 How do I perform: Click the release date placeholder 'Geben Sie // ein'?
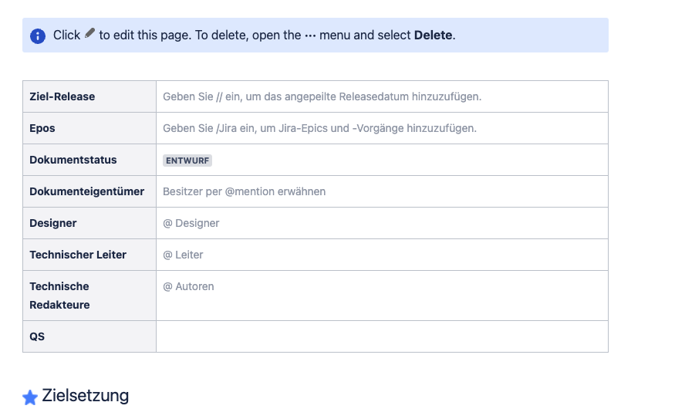(x=322, y=96)
